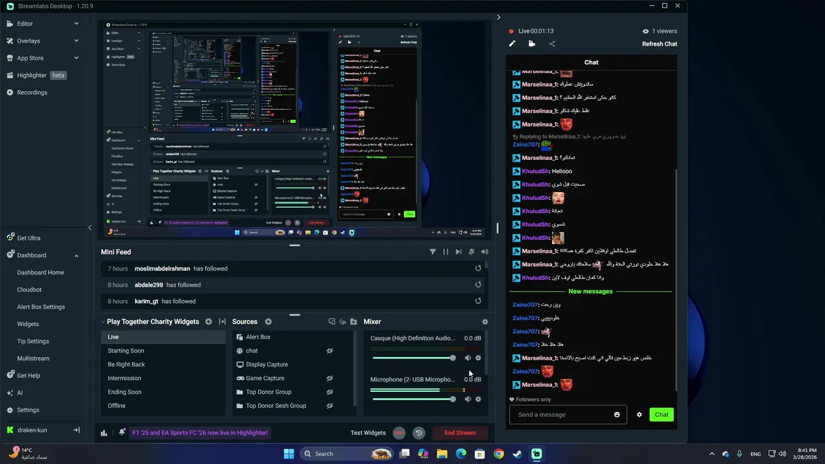Filter the Mini Feed events
Image resolution: width=825 pixels, height=464 pixels.
click(432, 252)
